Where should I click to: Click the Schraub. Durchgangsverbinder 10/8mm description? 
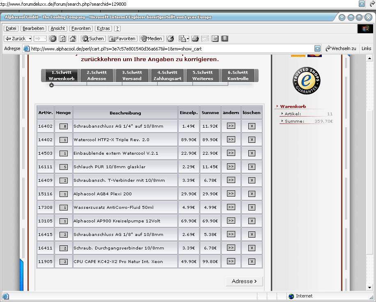tap(119, 248)
